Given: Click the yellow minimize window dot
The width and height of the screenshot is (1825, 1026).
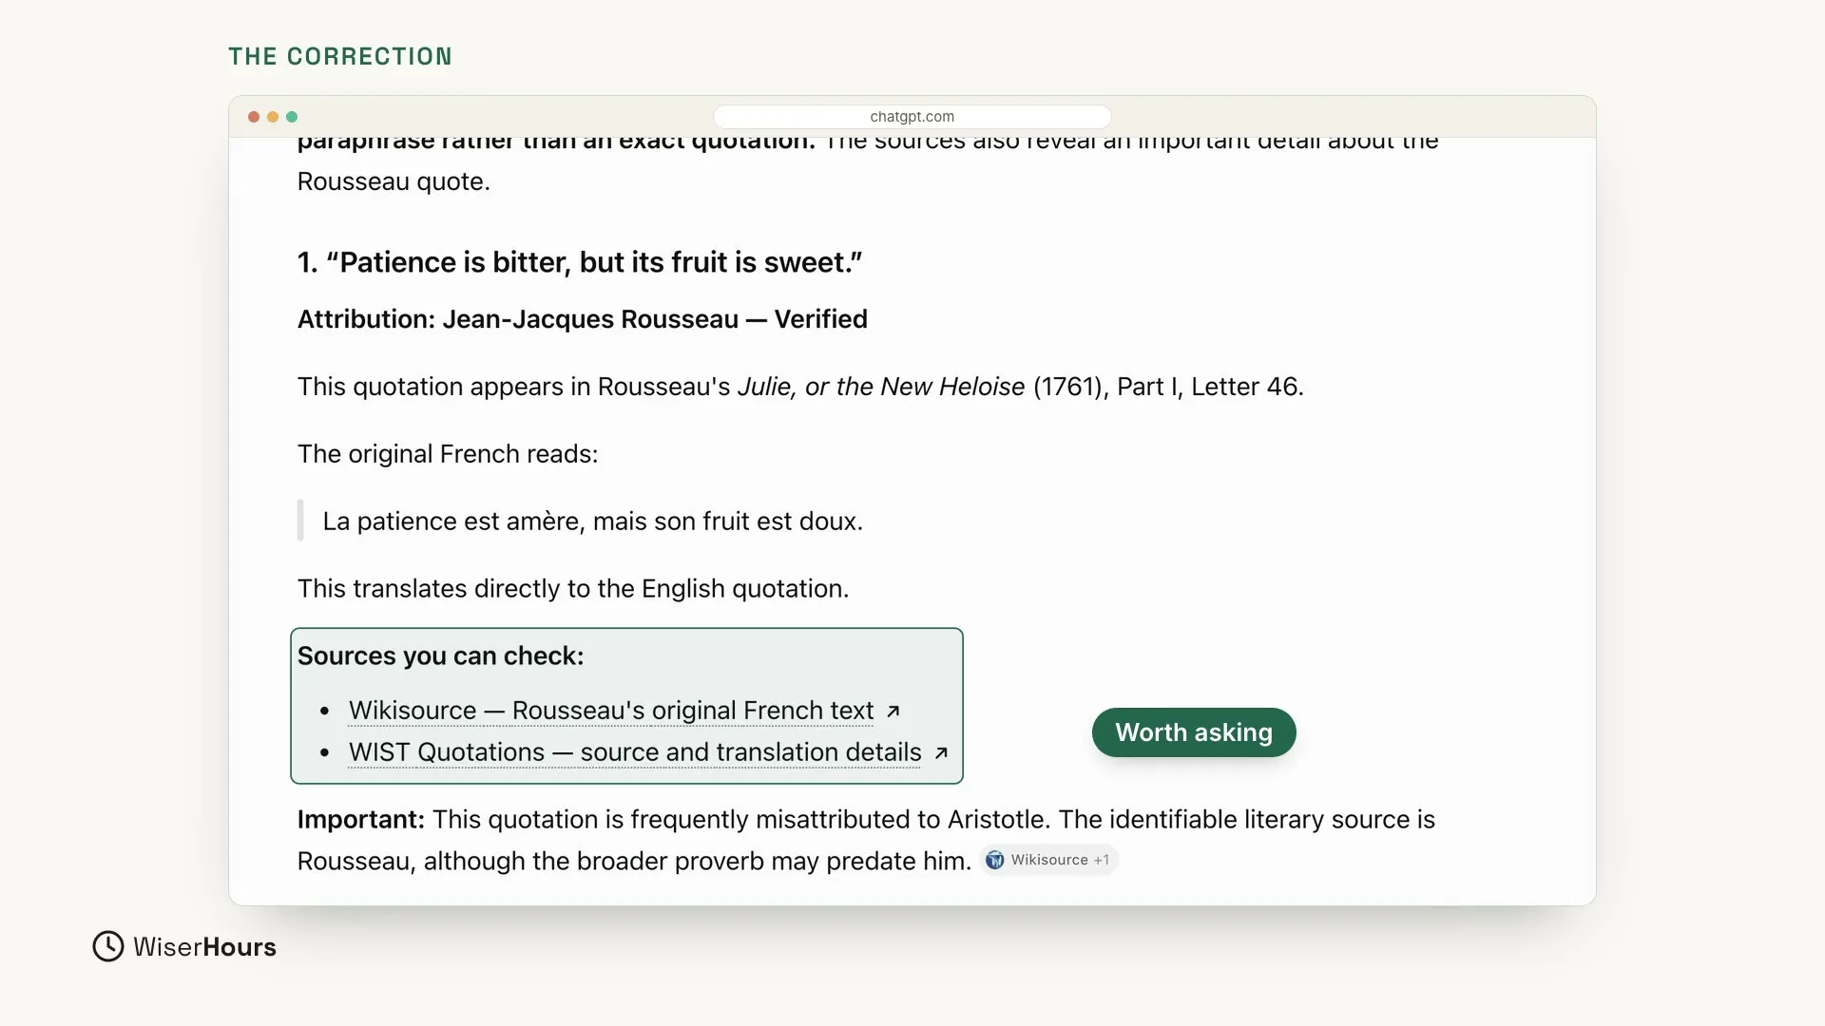Looking at the screenshot, I should [273, 117].
